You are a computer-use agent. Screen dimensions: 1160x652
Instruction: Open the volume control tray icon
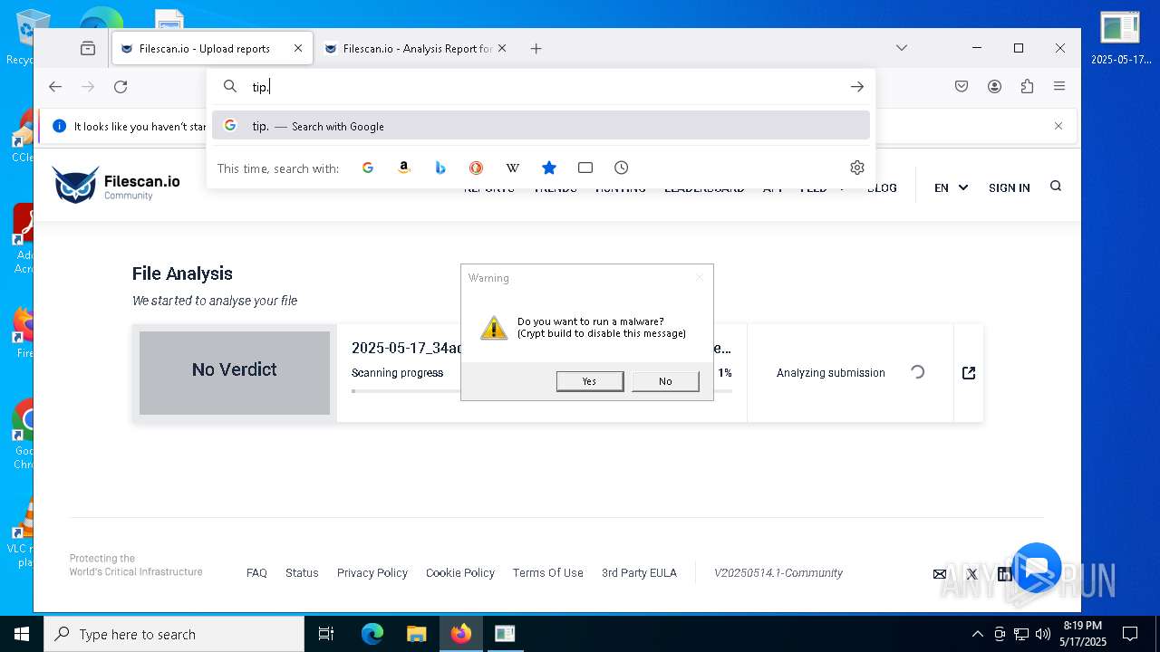pyautogui.click(x=1043, y=634)
